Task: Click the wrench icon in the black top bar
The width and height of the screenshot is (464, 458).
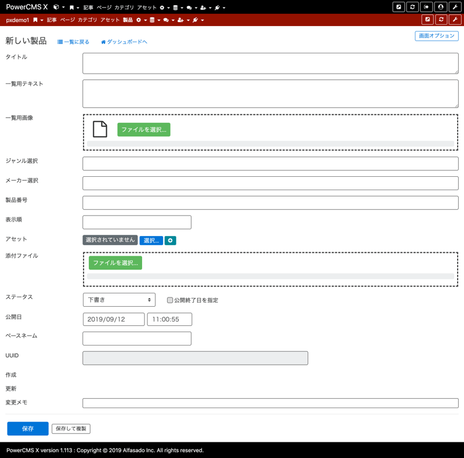Action: 455,7
